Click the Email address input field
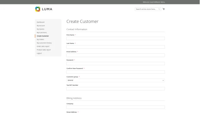This screenshot has width=201, height=113. [x=116, y=55]
